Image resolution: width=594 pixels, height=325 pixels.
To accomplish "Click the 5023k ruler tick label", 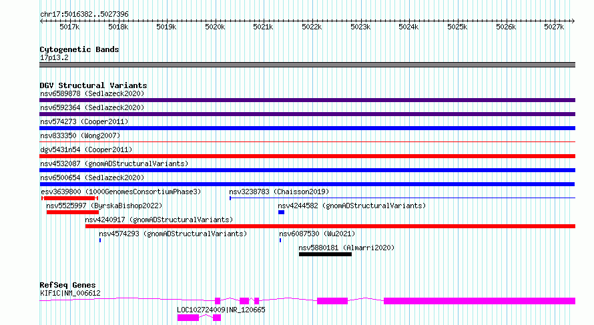I will click(x=360, y=27).
